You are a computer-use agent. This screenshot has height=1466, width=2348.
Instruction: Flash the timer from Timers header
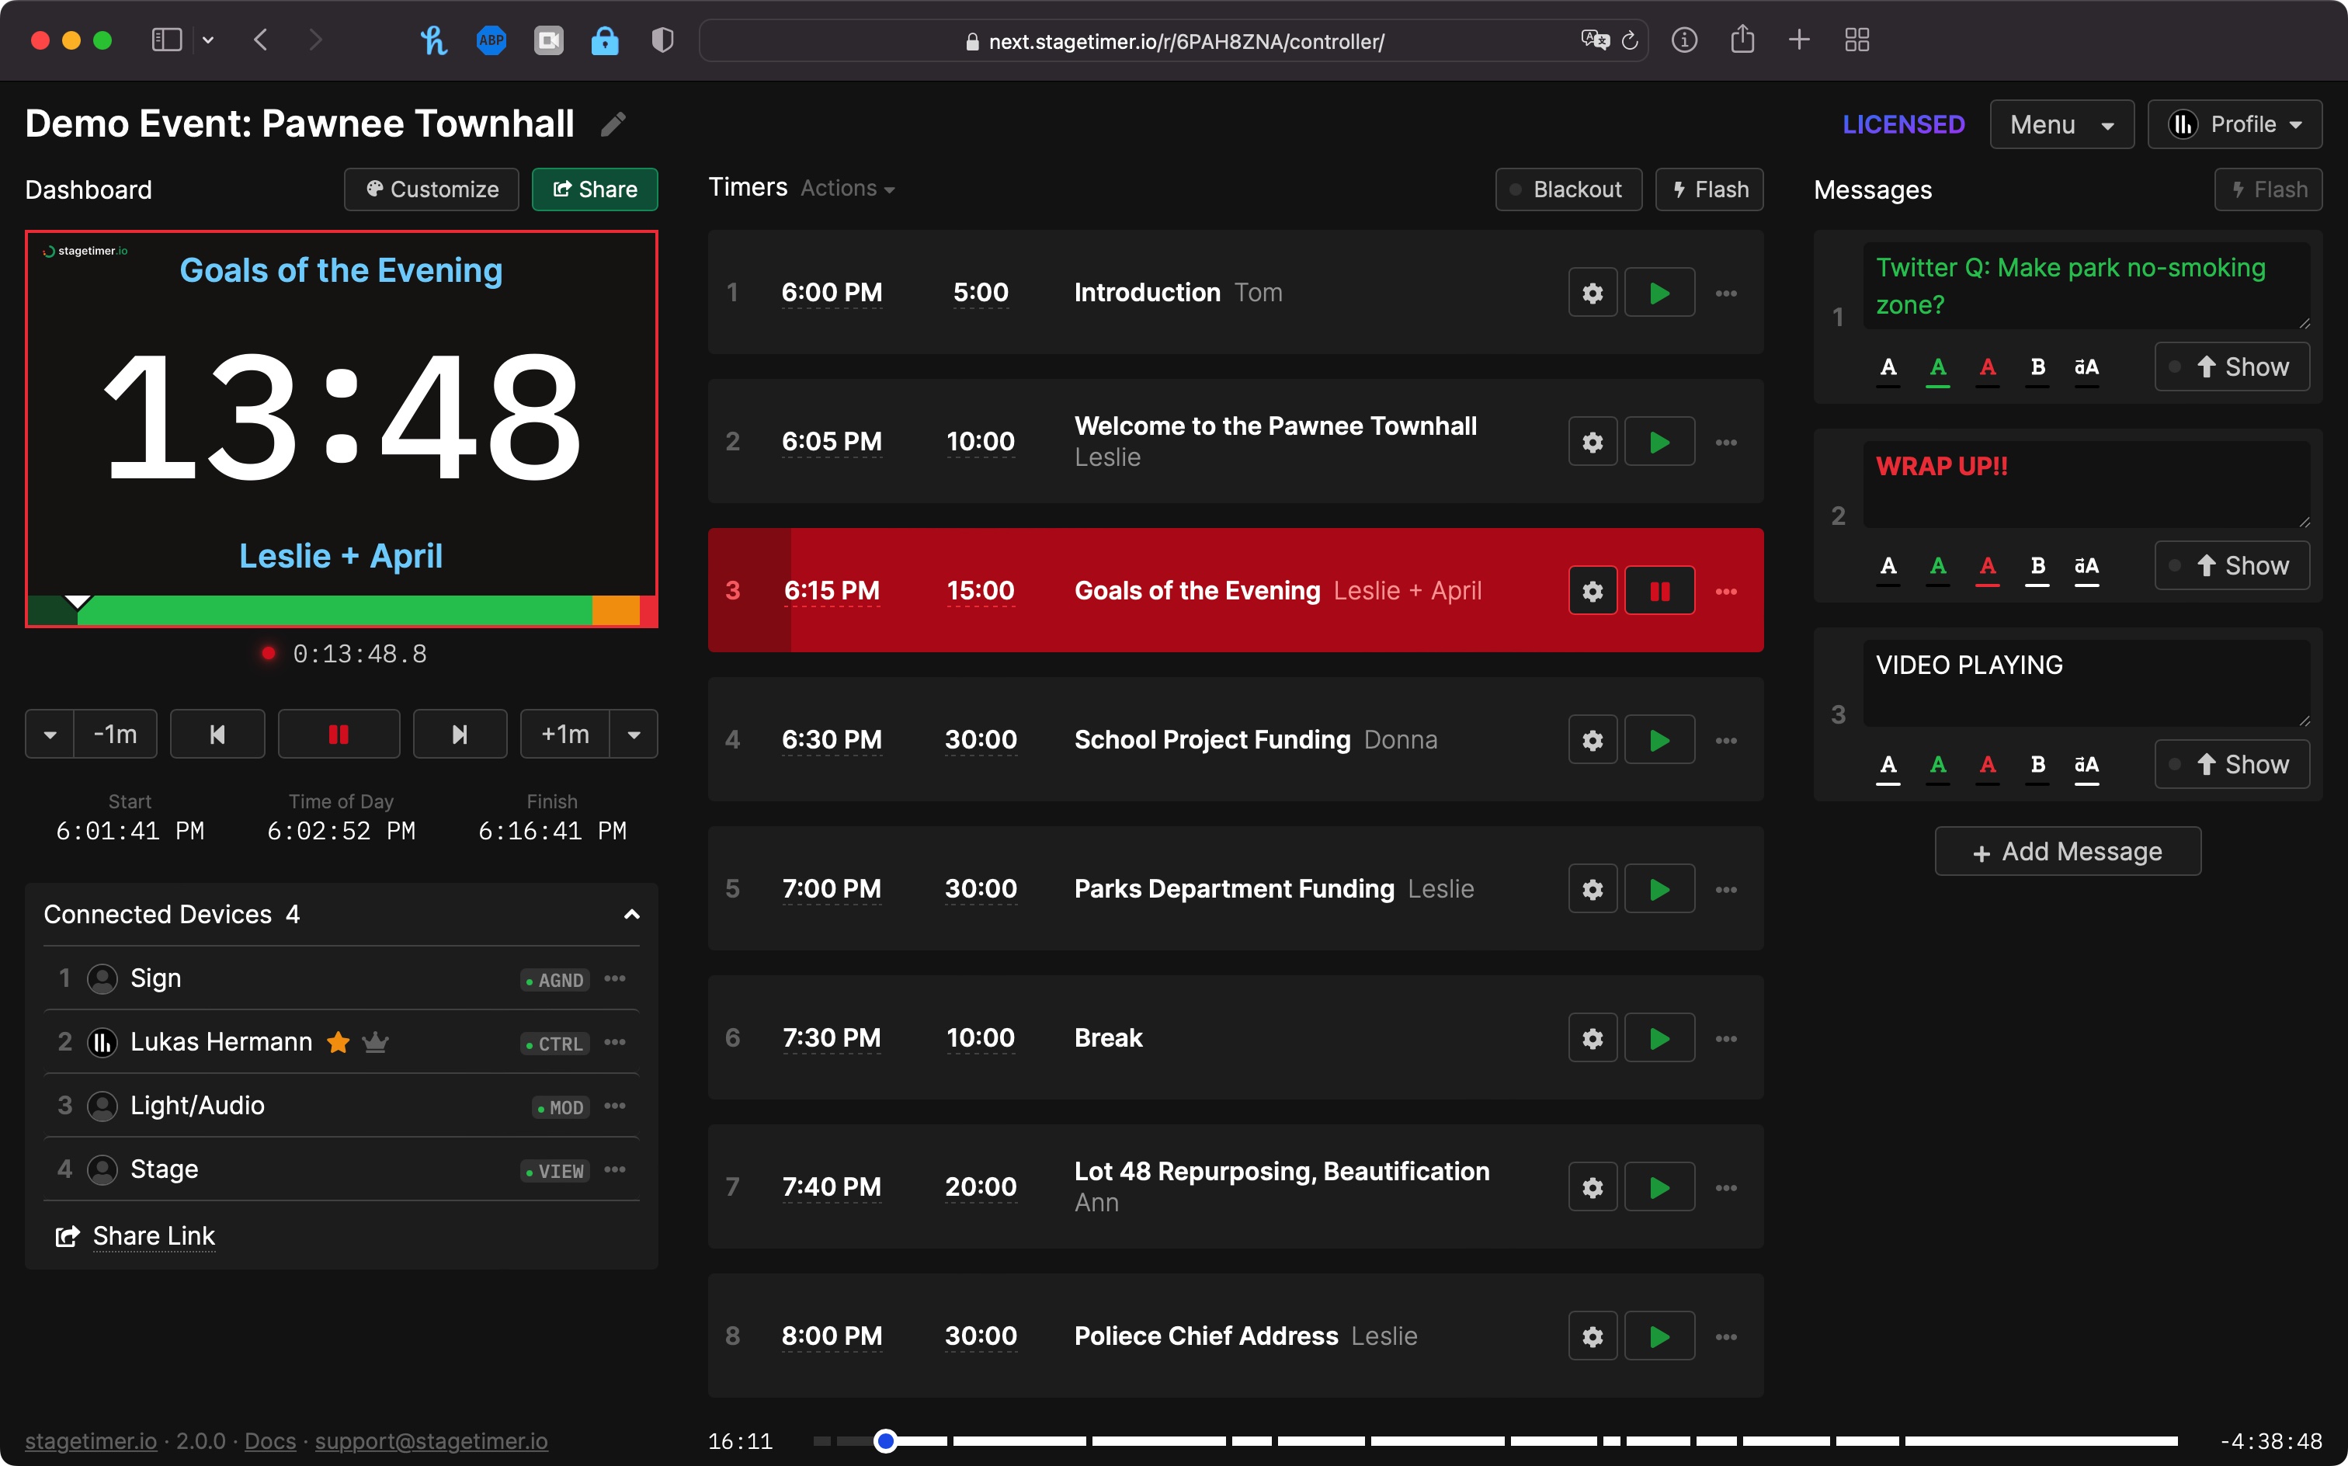1708,189
